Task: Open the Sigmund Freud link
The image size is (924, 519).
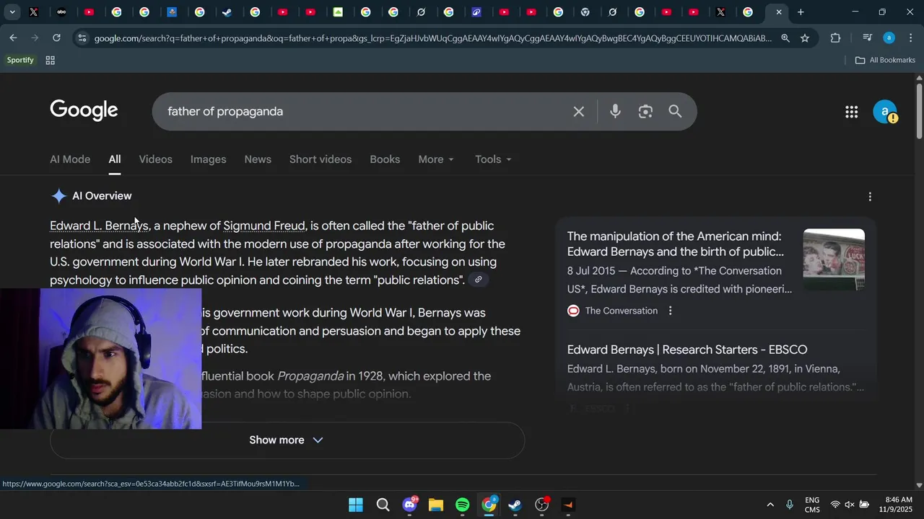Action: (264, 226)
